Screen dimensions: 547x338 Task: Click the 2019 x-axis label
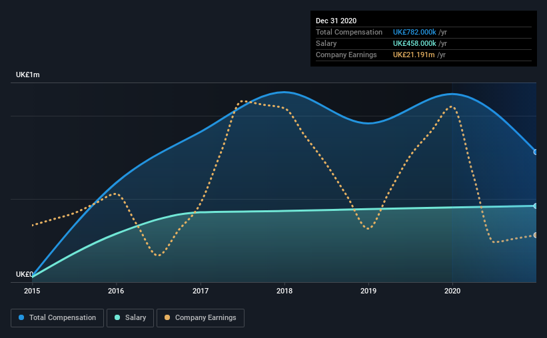point(368,291)
